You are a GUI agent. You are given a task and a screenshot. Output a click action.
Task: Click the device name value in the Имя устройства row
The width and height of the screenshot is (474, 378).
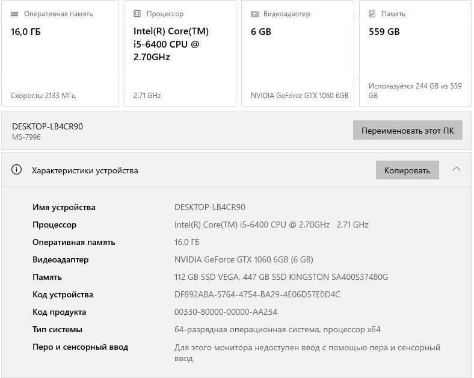coord(210,207)
